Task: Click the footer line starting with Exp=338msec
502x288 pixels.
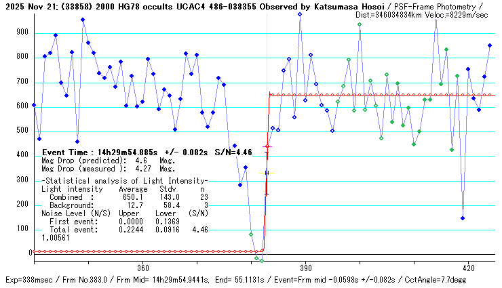Action: pyautogui.click(x=250, y=280)
